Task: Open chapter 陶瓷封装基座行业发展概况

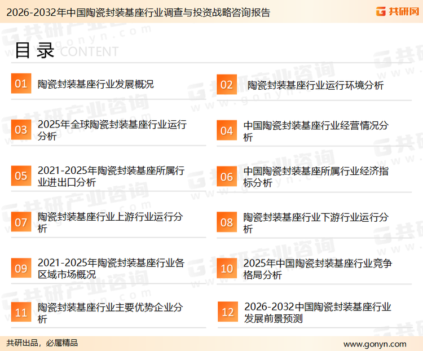Action: pyautogui.click(x=95, y=84)
